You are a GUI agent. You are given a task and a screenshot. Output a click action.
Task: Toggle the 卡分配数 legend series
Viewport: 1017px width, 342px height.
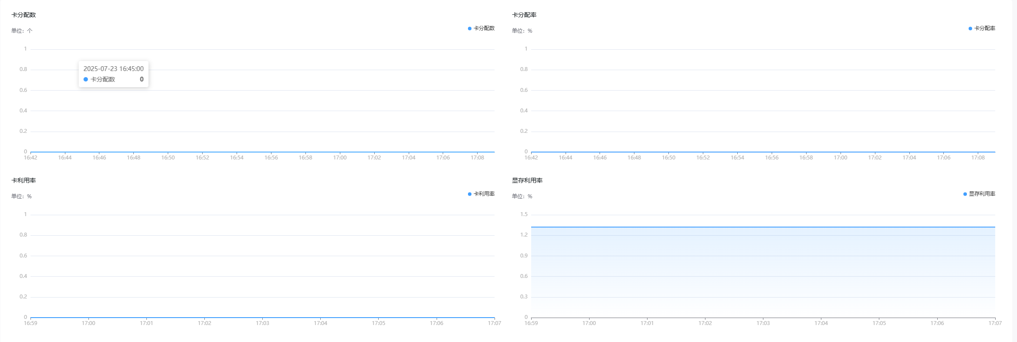coord(481,28)
